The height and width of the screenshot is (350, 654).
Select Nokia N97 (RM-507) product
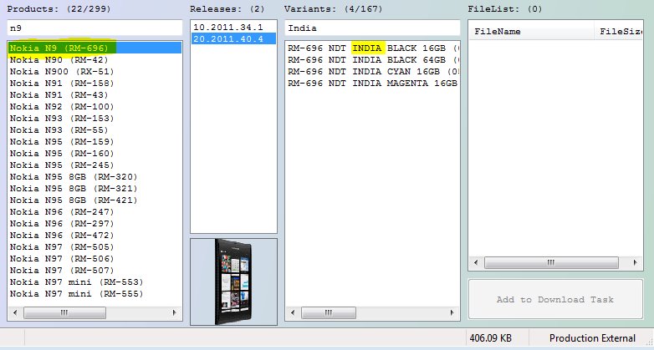95,270
